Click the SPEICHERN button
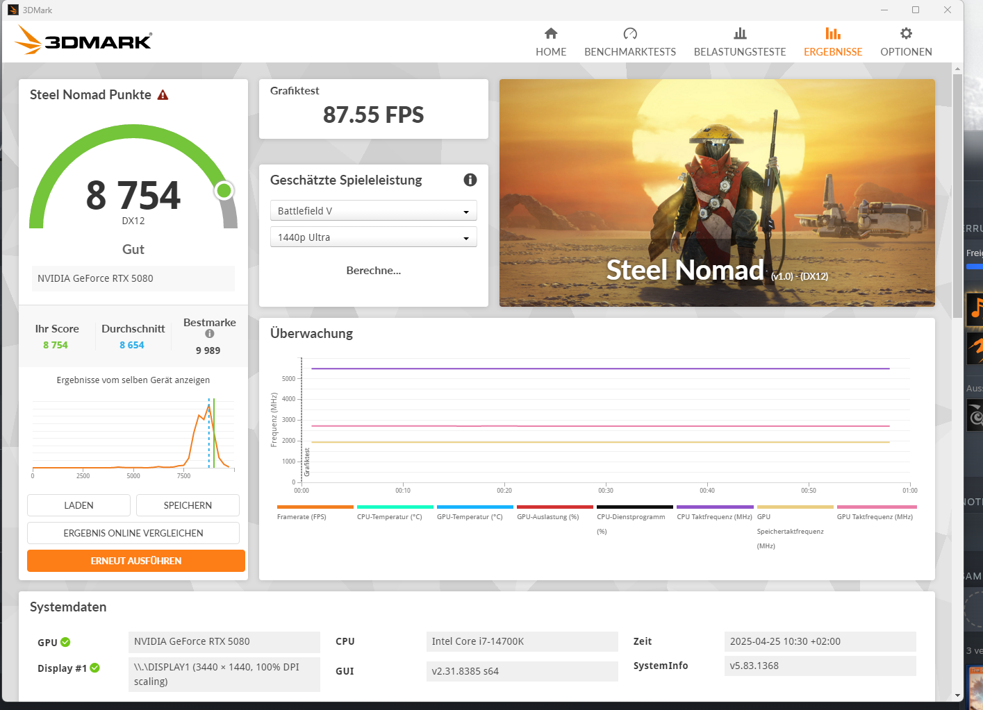Screen dimensions: 983x710 click(188, 505)
